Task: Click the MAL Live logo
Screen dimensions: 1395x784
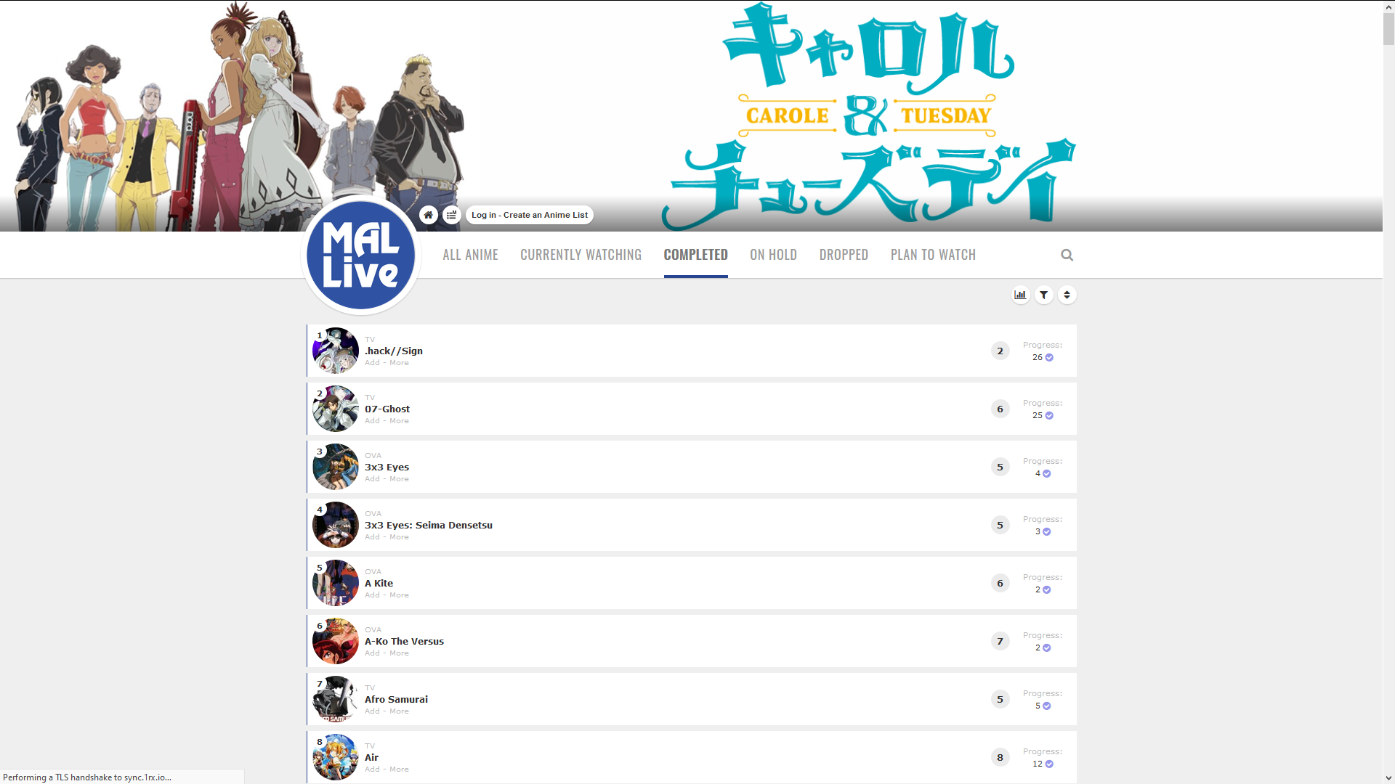Action: (x=360, y=256)
